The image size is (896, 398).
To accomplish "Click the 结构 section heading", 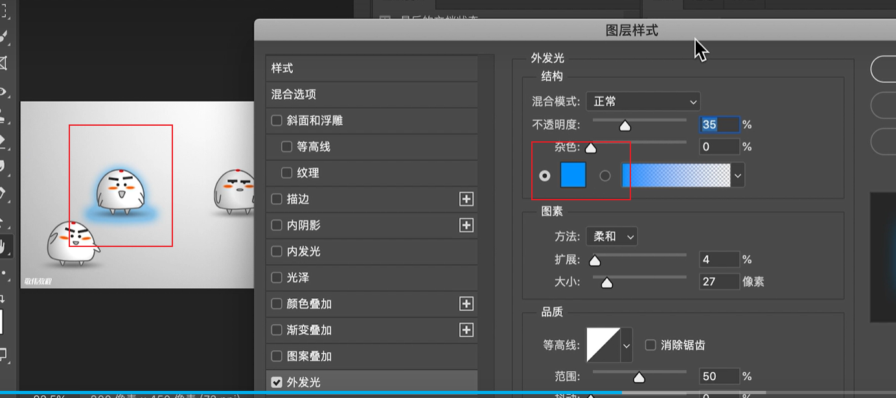I will pos(552,76).
